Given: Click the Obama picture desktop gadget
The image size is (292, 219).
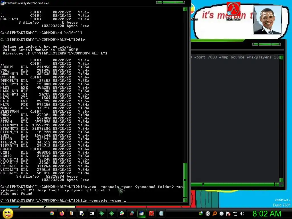Looking at the screenshot, I should point(267,20).
